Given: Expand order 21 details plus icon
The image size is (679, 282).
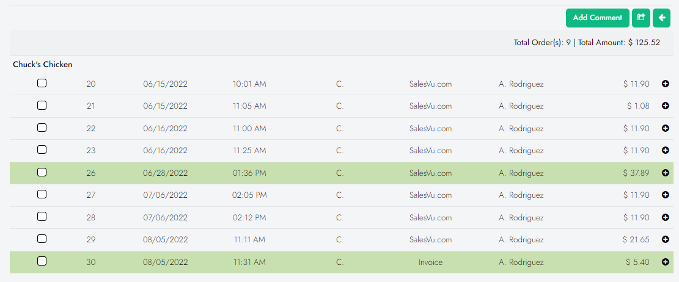Looking at the screenshot, I should [666, 106].
